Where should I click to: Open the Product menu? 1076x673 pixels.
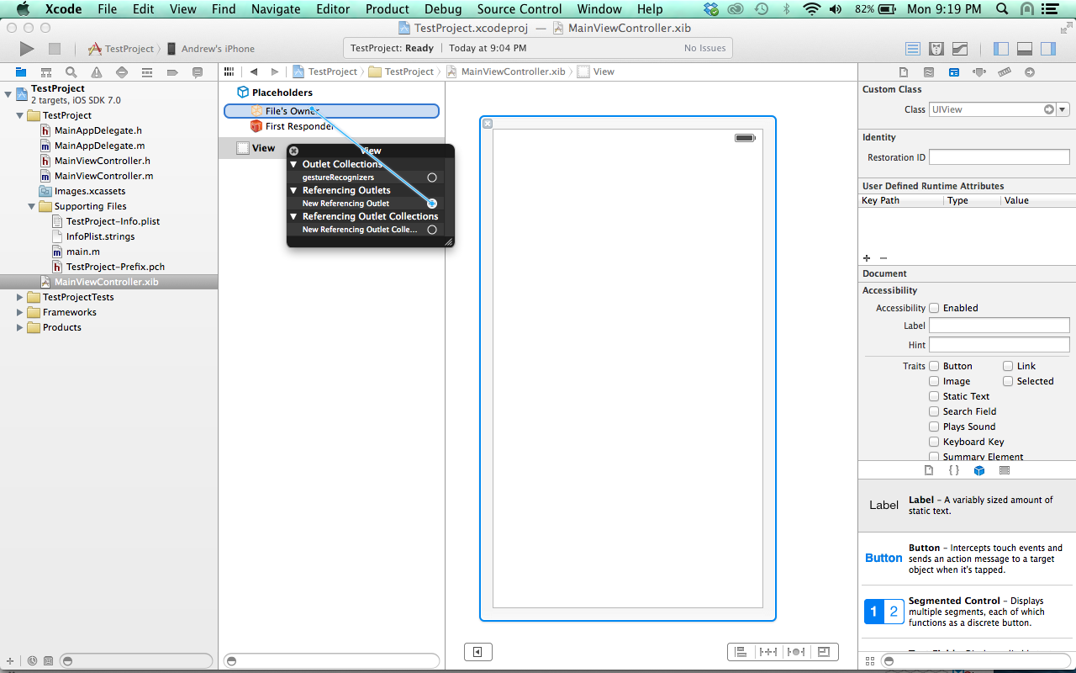tap(388, 9)
